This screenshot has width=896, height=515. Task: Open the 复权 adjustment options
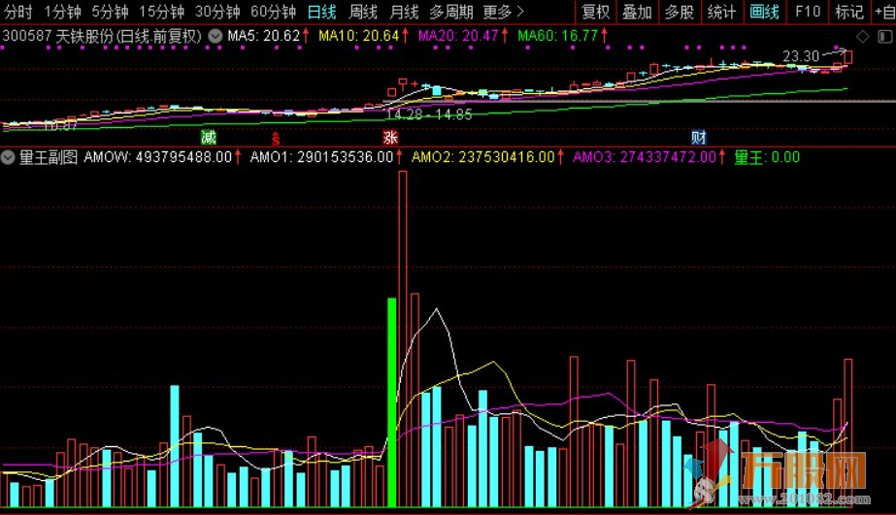(595, 12)
